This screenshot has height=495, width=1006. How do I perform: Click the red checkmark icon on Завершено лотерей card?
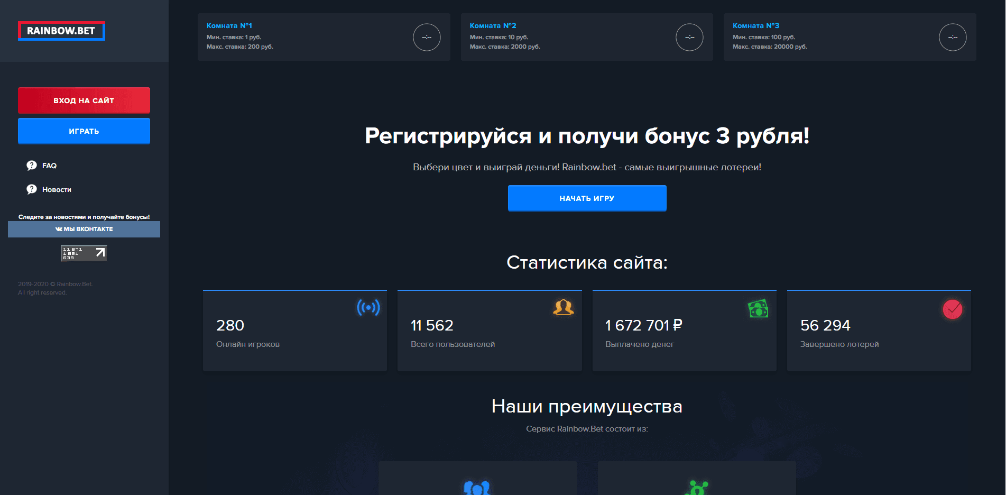coord(953,310)
